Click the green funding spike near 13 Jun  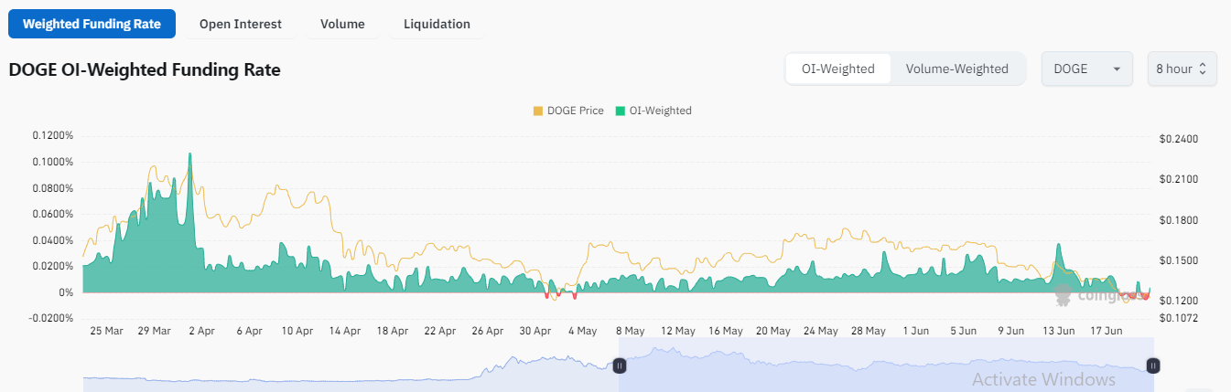1059,249
